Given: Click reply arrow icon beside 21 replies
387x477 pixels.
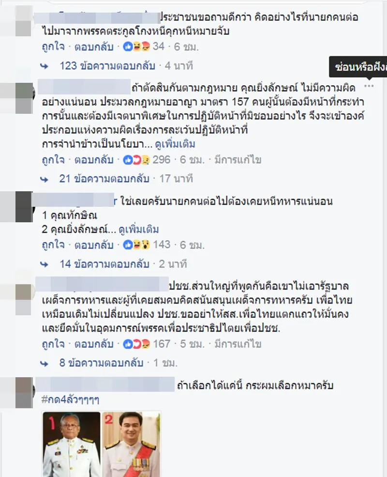Looking at the screenshot, I should coord(45,179).
